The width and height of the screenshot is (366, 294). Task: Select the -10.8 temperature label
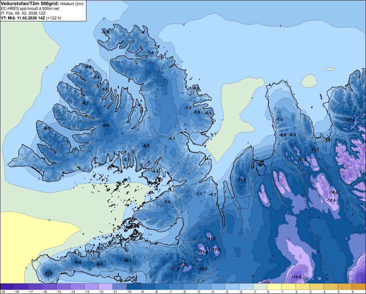[x=241, y=180]
